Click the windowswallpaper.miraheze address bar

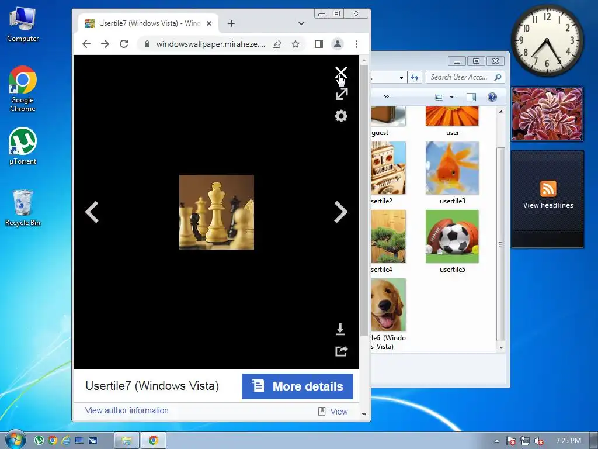tap(210, 44)
